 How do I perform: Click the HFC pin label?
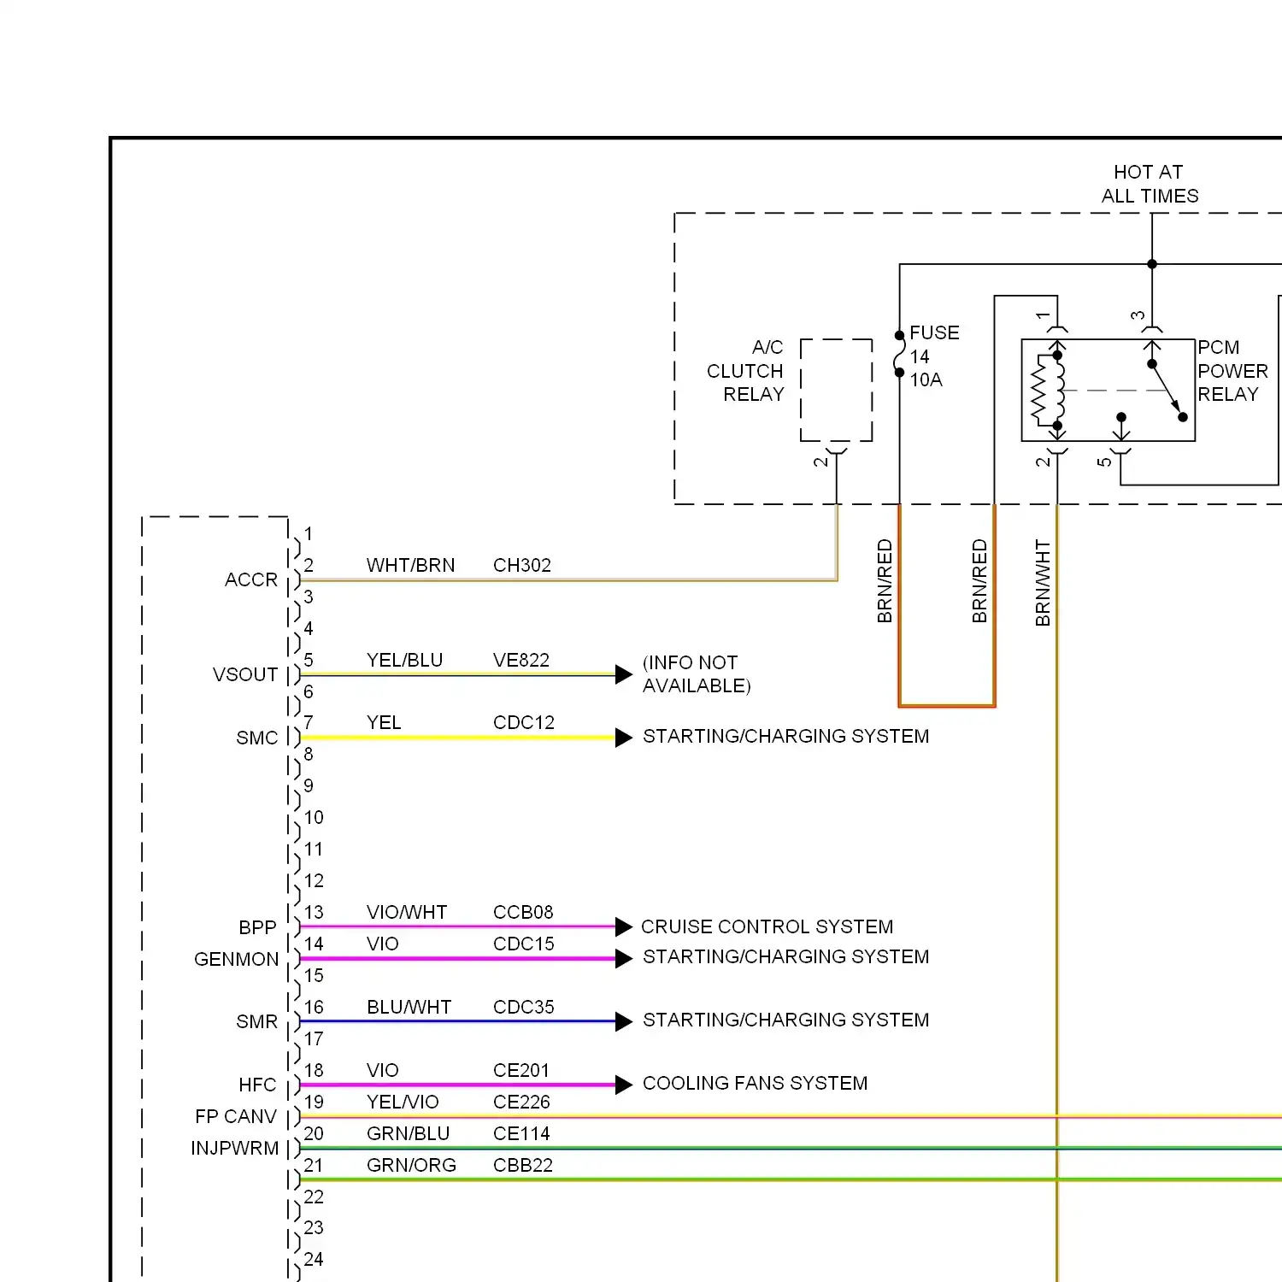coord(257,1085)
